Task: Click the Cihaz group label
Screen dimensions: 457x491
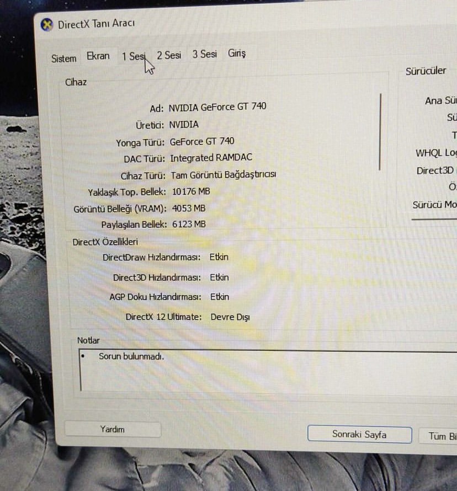Action: click(76, 82)
